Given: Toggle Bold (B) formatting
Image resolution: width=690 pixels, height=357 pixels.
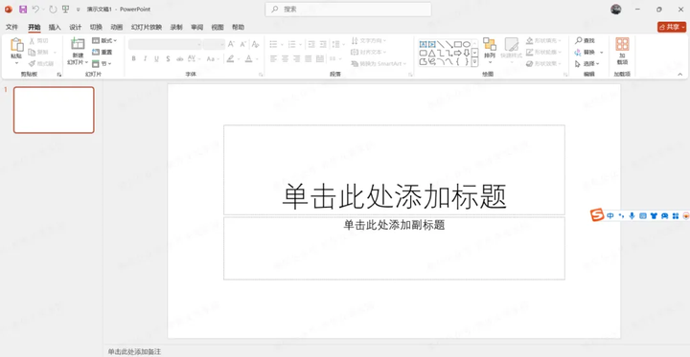Looking at the screenshot, I should tap(134, 58).
